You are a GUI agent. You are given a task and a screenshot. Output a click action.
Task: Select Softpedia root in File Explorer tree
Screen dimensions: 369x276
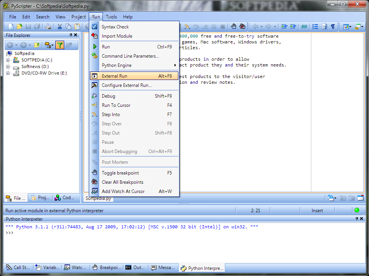24,53
